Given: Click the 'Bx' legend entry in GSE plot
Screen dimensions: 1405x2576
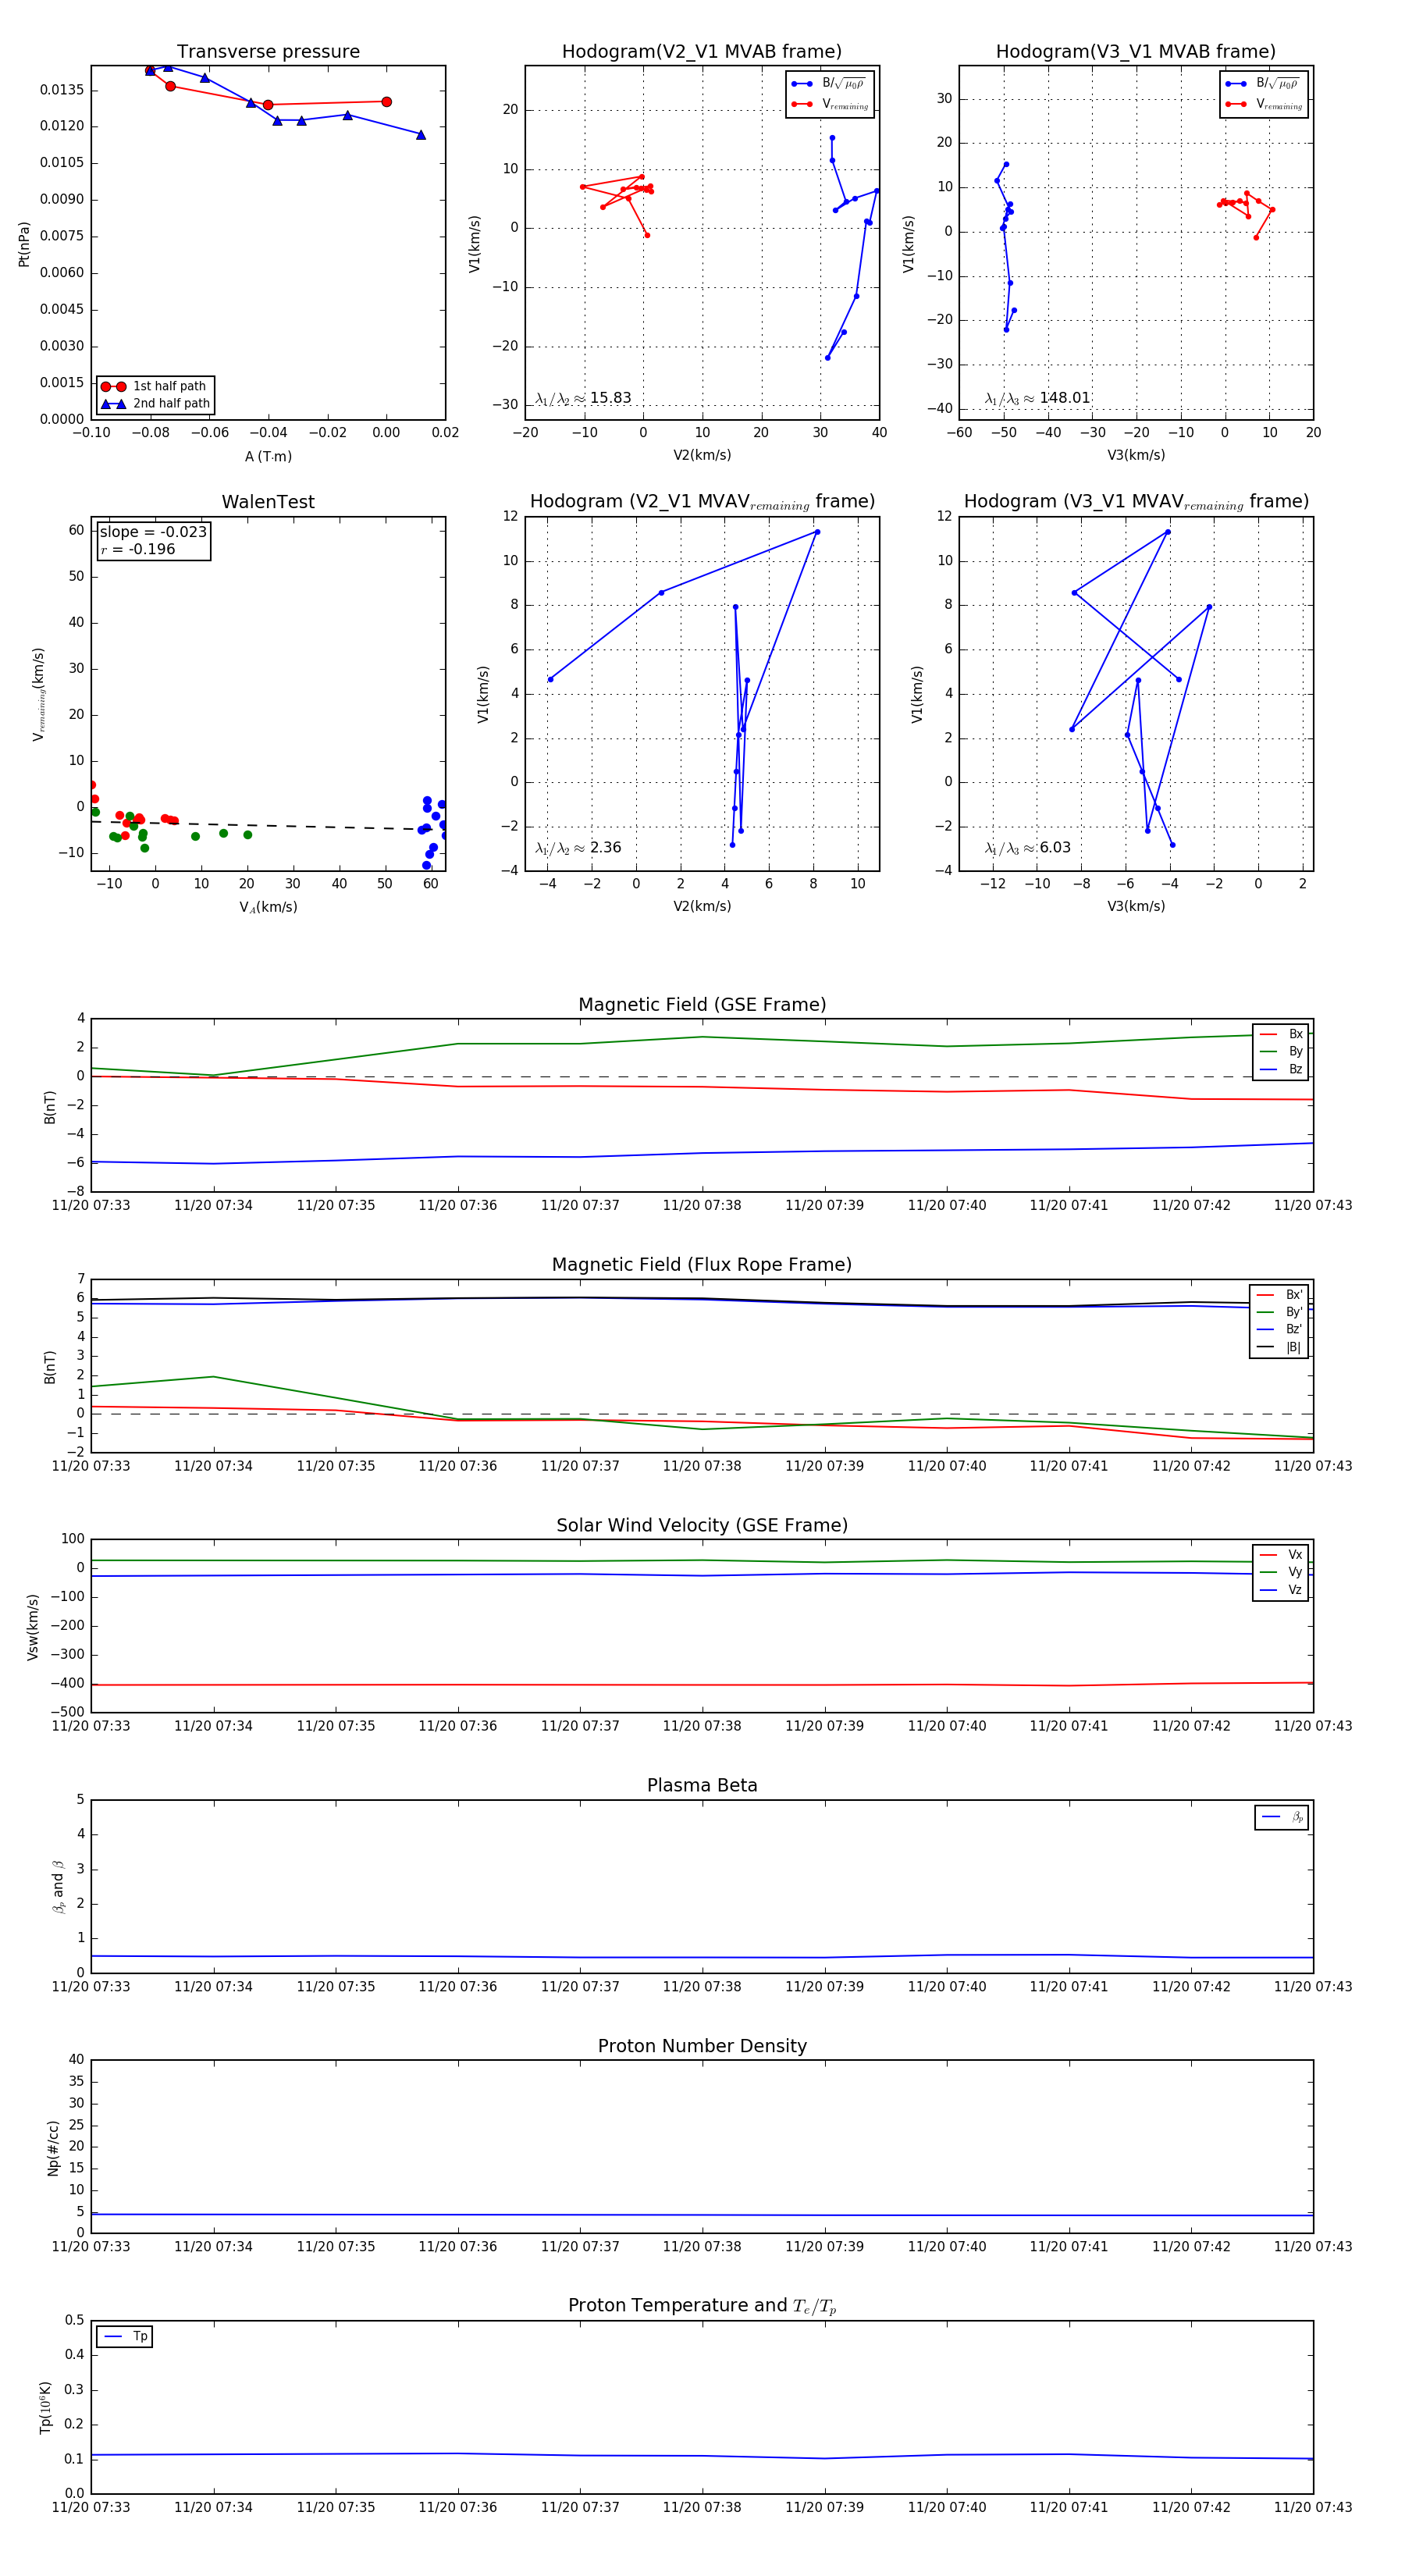Looking at the screenshot, I should pos(1281,1034).
